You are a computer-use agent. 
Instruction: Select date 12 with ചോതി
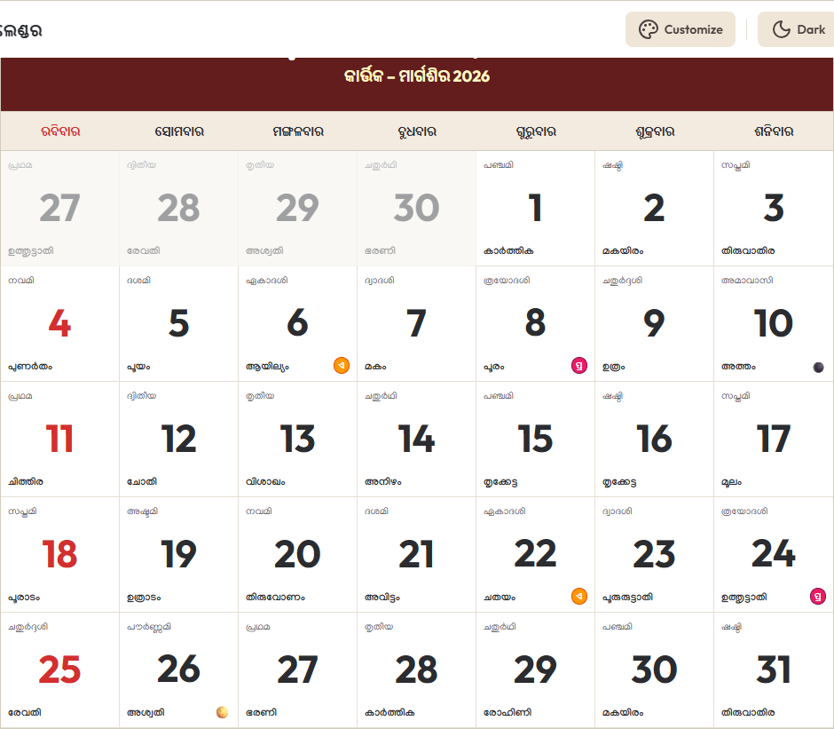[179, 440]
